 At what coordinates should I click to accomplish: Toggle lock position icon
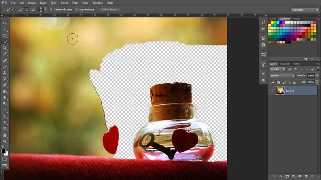[289, 82]
